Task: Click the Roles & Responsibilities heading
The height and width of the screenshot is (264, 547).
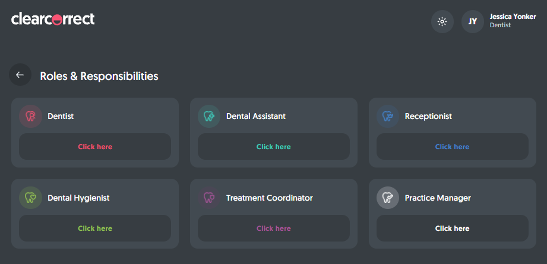Action: click(x=99, y=76)
